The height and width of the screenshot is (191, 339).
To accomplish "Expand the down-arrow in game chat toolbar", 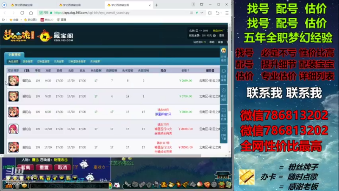I will point(75,178).
